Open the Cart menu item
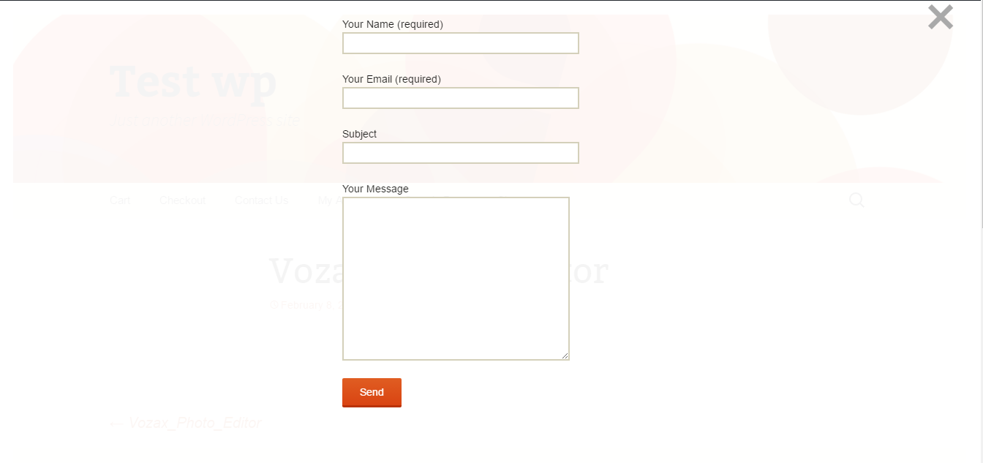983x463 pixels. click(120, 200)
